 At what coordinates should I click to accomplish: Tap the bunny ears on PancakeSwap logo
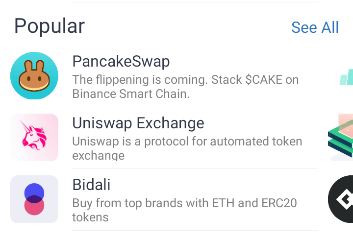coord(34,66)
